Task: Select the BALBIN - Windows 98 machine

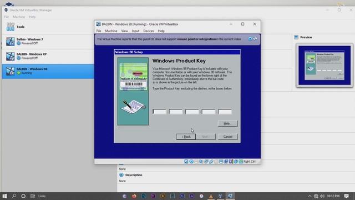Action: click(48, 71)
